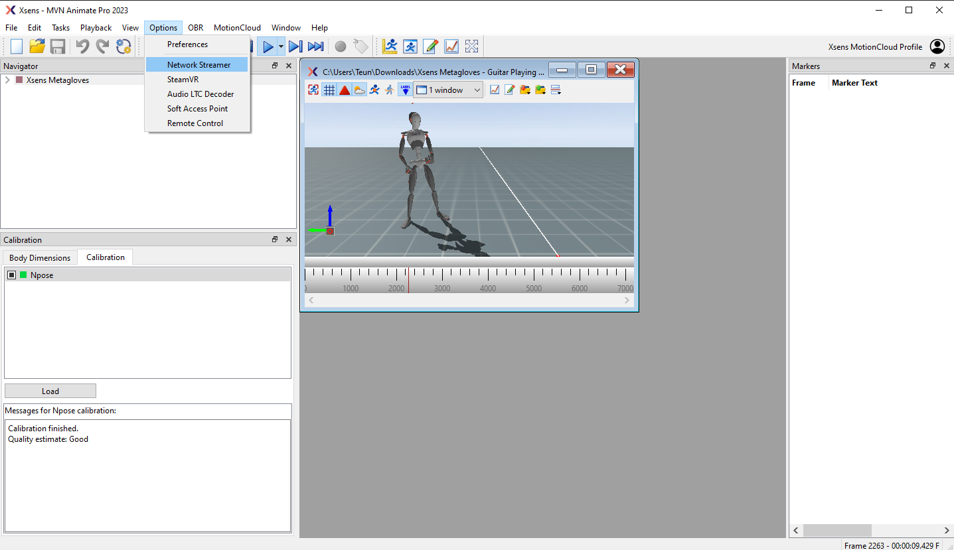This screenshot has height=550, width=954.
Task: Choose Network Streamer in Options menu
Action: 197,65
